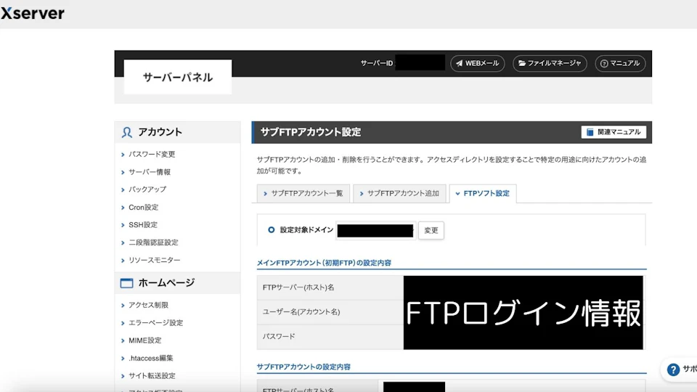Open the バックアップ link
Image resolution: width=697 pixels, height=392 pixels.
coord(147,189)
